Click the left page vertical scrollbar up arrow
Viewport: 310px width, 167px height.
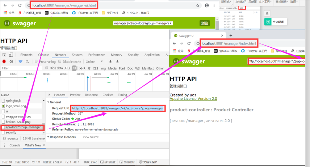[x=217, y=19]
